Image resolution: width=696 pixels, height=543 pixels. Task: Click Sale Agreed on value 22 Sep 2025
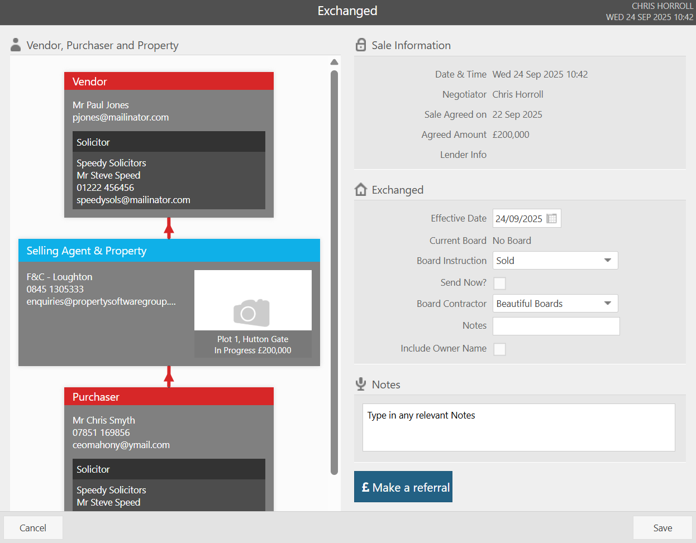click(x=517, y=114)
